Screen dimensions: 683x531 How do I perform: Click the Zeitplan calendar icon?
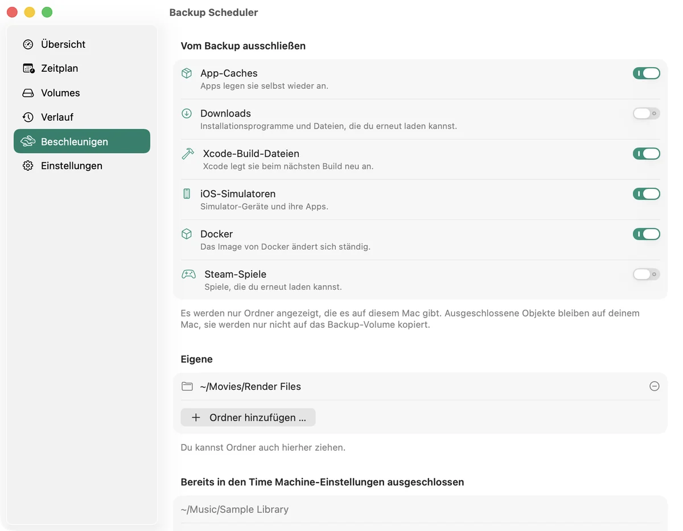[x=28, y=68]
